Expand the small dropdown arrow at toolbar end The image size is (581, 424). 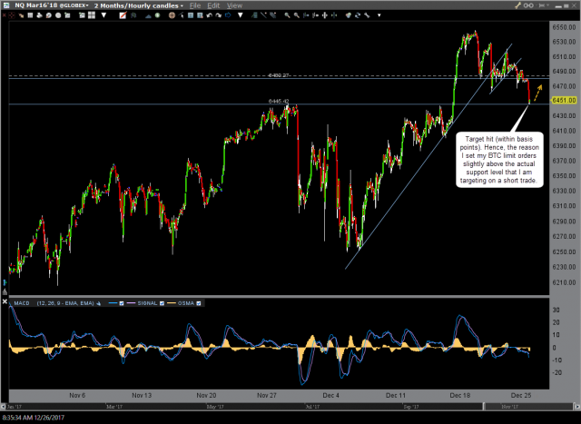[379, 15]
